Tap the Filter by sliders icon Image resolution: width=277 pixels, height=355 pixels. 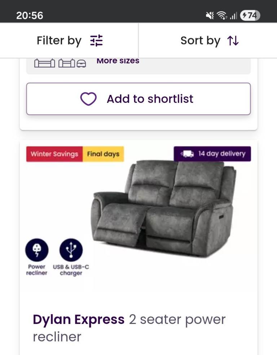[96, 41]
